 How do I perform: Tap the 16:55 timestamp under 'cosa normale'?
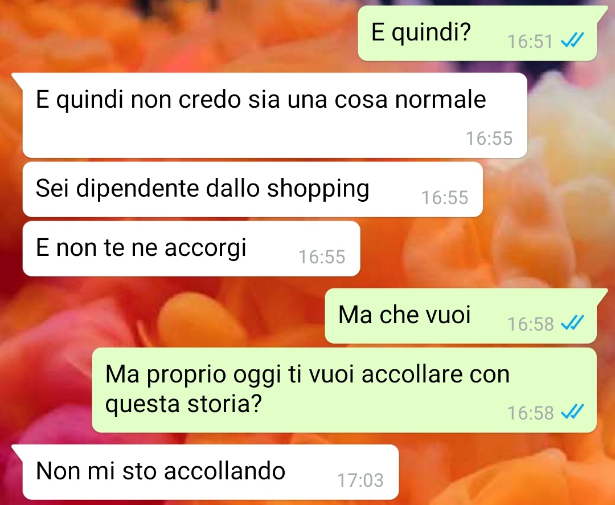[x=489, y=139]
